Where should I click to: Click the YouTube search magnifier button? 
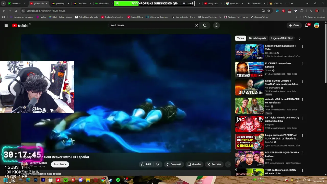pos(205,25)
